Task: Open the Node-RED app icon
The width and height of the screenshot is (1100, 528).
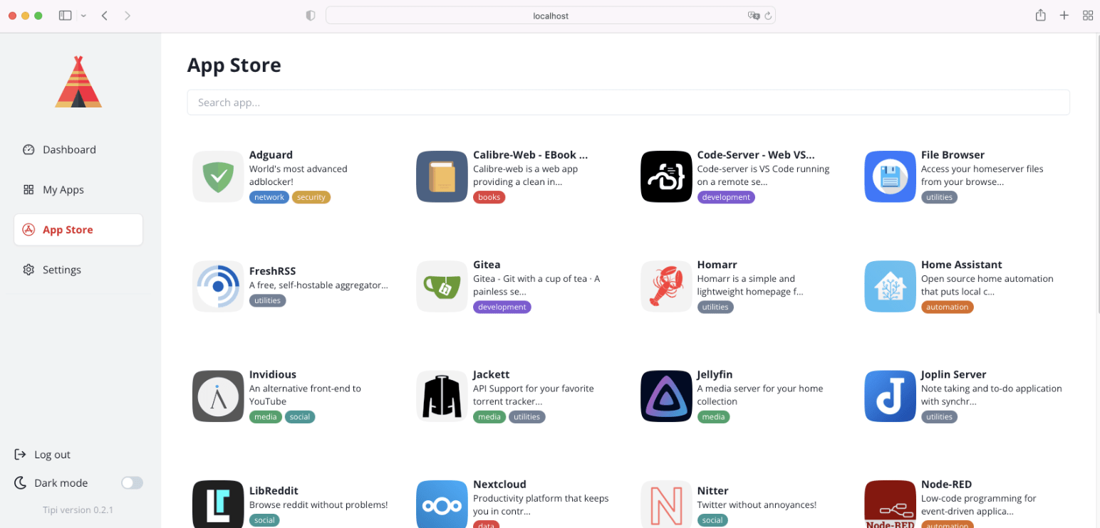Action: coord(890,505)
